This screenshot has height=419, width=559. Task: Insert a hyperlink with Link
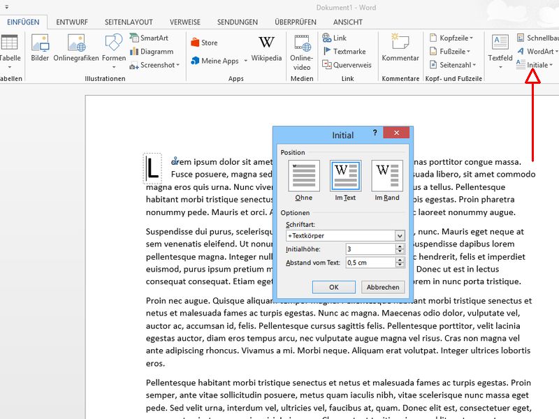335,38
